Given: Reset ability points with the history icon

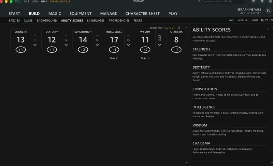Looking at the screenshot, I should 179,28.
